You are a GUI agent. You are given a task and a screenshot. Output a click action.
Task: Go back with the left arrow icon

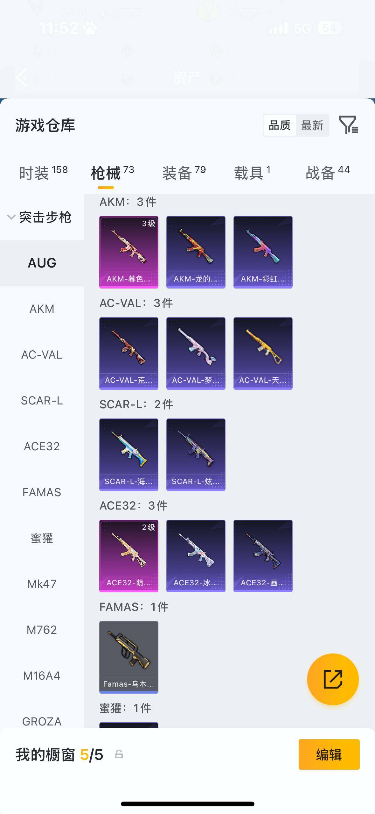pos(22,77)
